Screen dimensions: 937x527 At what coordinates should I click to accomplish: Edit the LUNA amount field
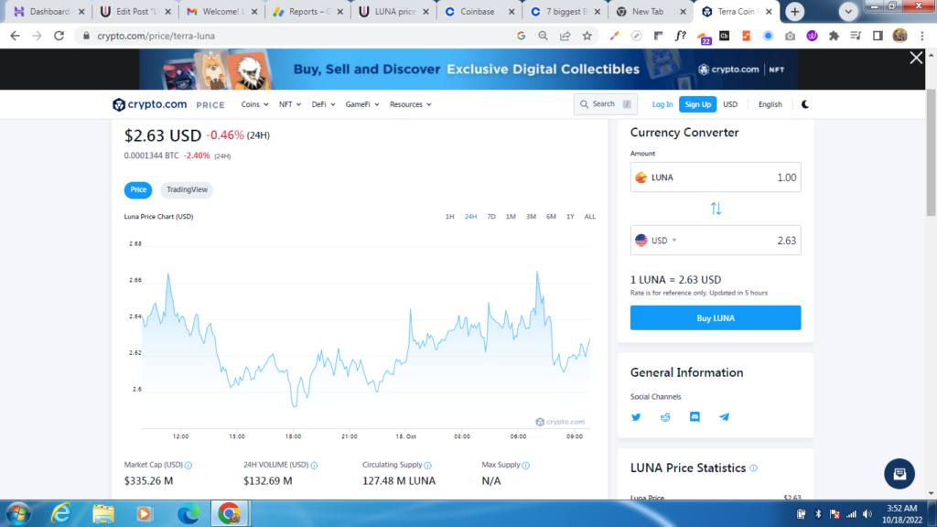[716, 177]
